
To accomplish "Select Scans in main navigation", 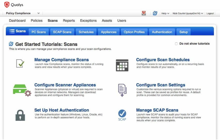I will [x=53, y=21].
